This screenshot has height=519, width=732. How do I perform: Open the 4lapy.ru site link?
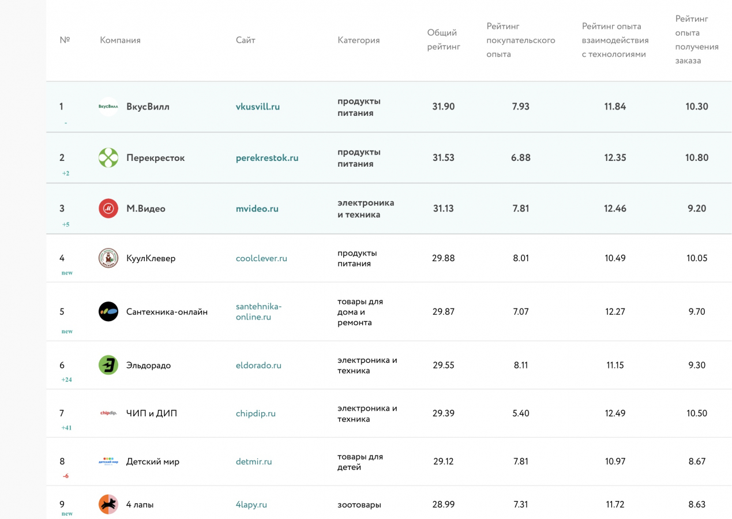point(251,504)
